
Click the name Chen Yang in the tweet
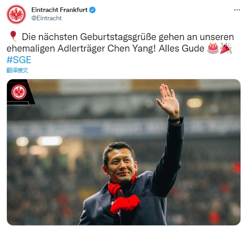coord(131,48)
